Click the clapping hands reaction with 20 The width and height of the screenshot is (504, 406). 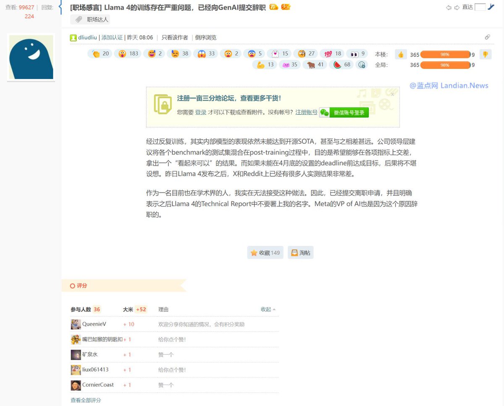point(100,54)
